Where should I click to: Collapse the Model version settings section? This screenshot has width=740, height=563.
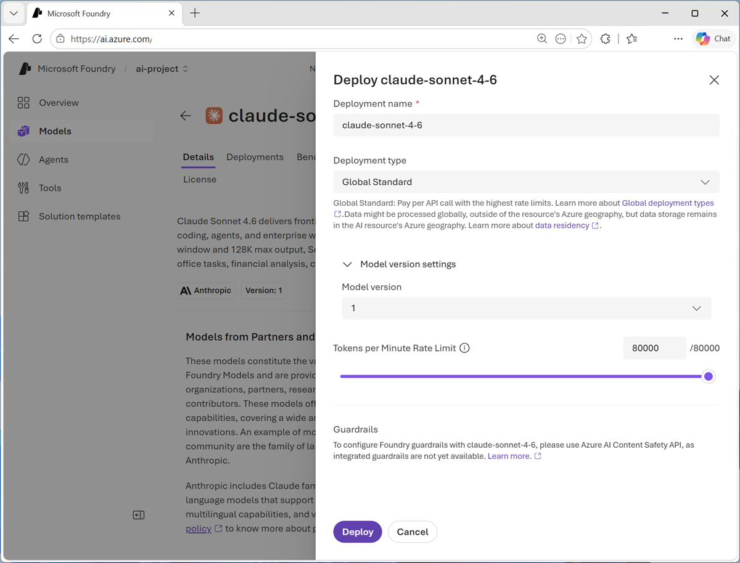[400, 264]
